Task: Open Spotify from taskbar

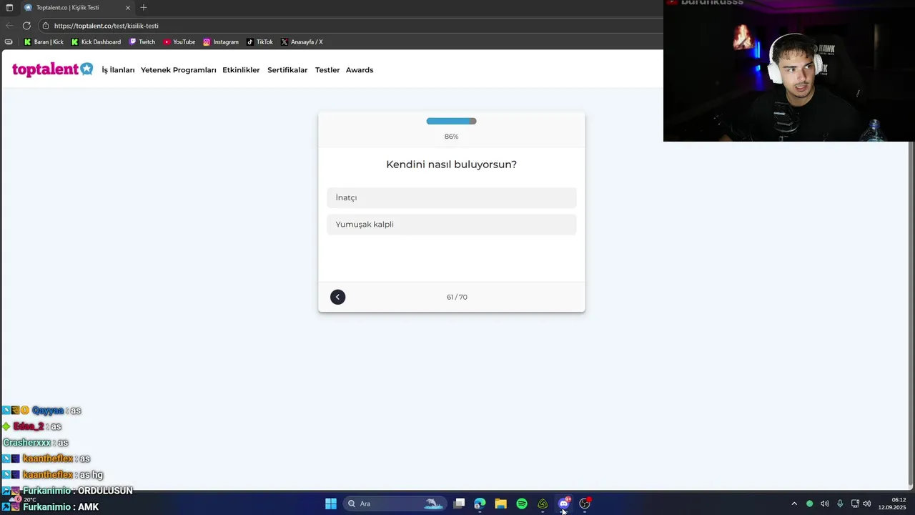Action: point(522,504)
